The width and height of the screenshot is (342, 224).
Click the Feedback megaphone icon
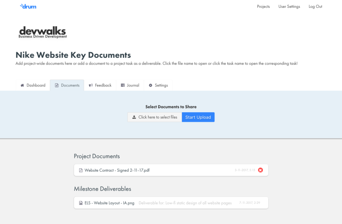(91, 85)
